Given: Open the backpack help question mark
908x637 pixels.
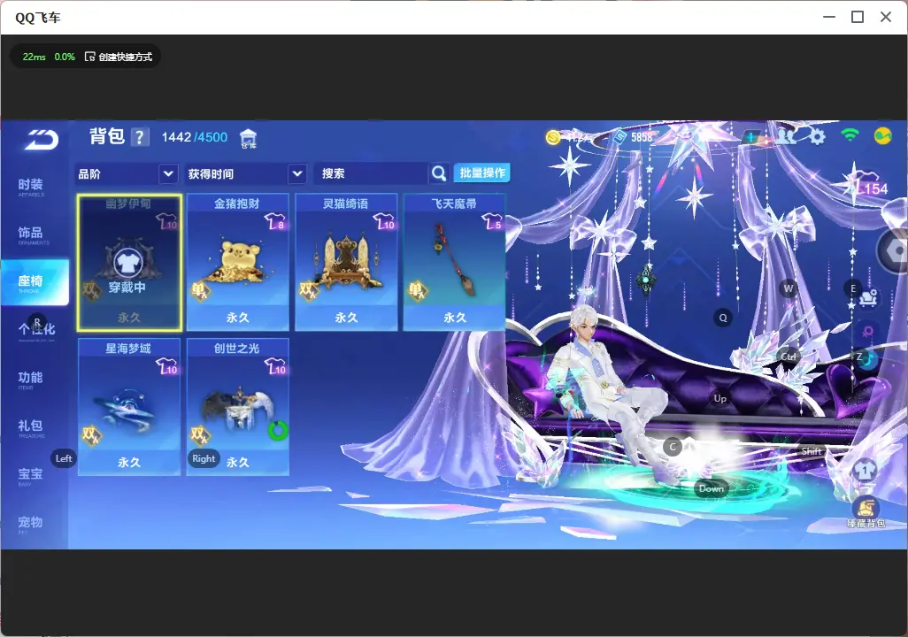Looking at the screenshot, I should 139,137.
